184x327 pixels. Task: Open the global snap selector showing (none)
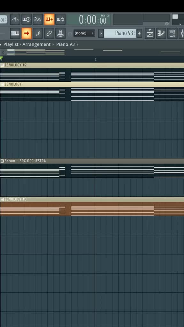pos(84,33)
